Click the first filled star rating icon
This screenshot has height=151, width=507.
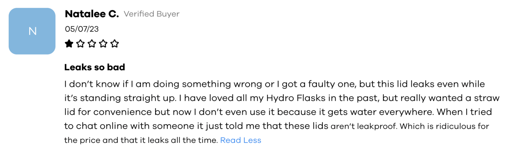(69, 43)
